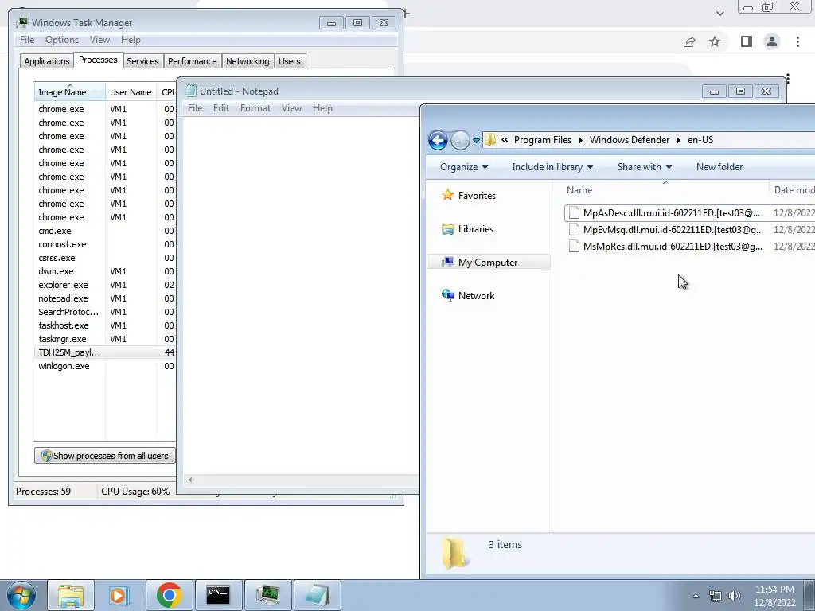Screen dimensions: 815x611
Task: Select Network in the navigation pane
Action: coord(468,296)
